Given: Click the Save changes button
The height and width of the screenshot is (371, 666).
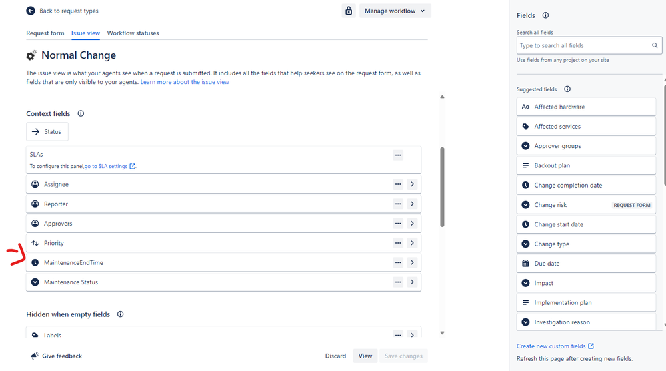Looking at the screenshot, I should tap(403, 356).
